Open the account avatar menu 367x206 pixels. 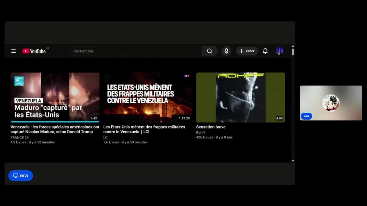(280, 51)
